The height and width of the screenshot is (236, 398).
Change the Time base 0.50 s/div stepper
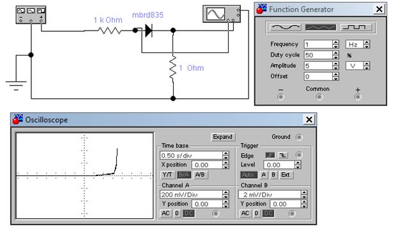coord(226,155)
